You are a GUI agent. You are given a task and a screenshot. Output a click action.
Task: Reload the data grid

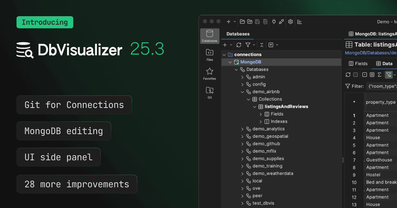pyautogui.click(x=348, y=75)
